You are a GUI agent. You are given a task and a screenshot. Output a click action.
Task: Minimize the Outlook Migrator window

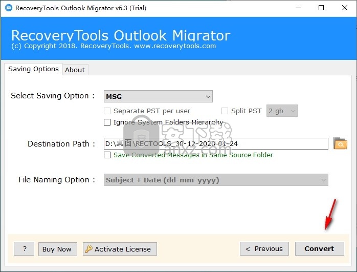[x=298, y=8]
